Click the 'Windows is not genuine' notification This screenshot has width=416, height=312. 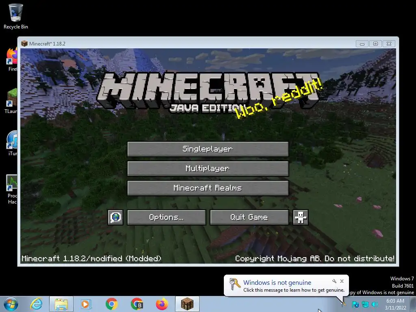[286, 286]
